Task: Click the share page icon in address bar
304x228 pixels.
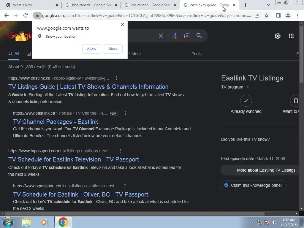Action: click(257, 15)
